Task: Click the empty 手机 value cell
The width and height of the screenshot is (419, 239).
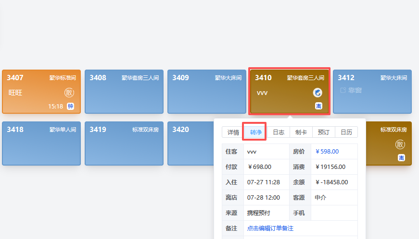Action: 334,213
